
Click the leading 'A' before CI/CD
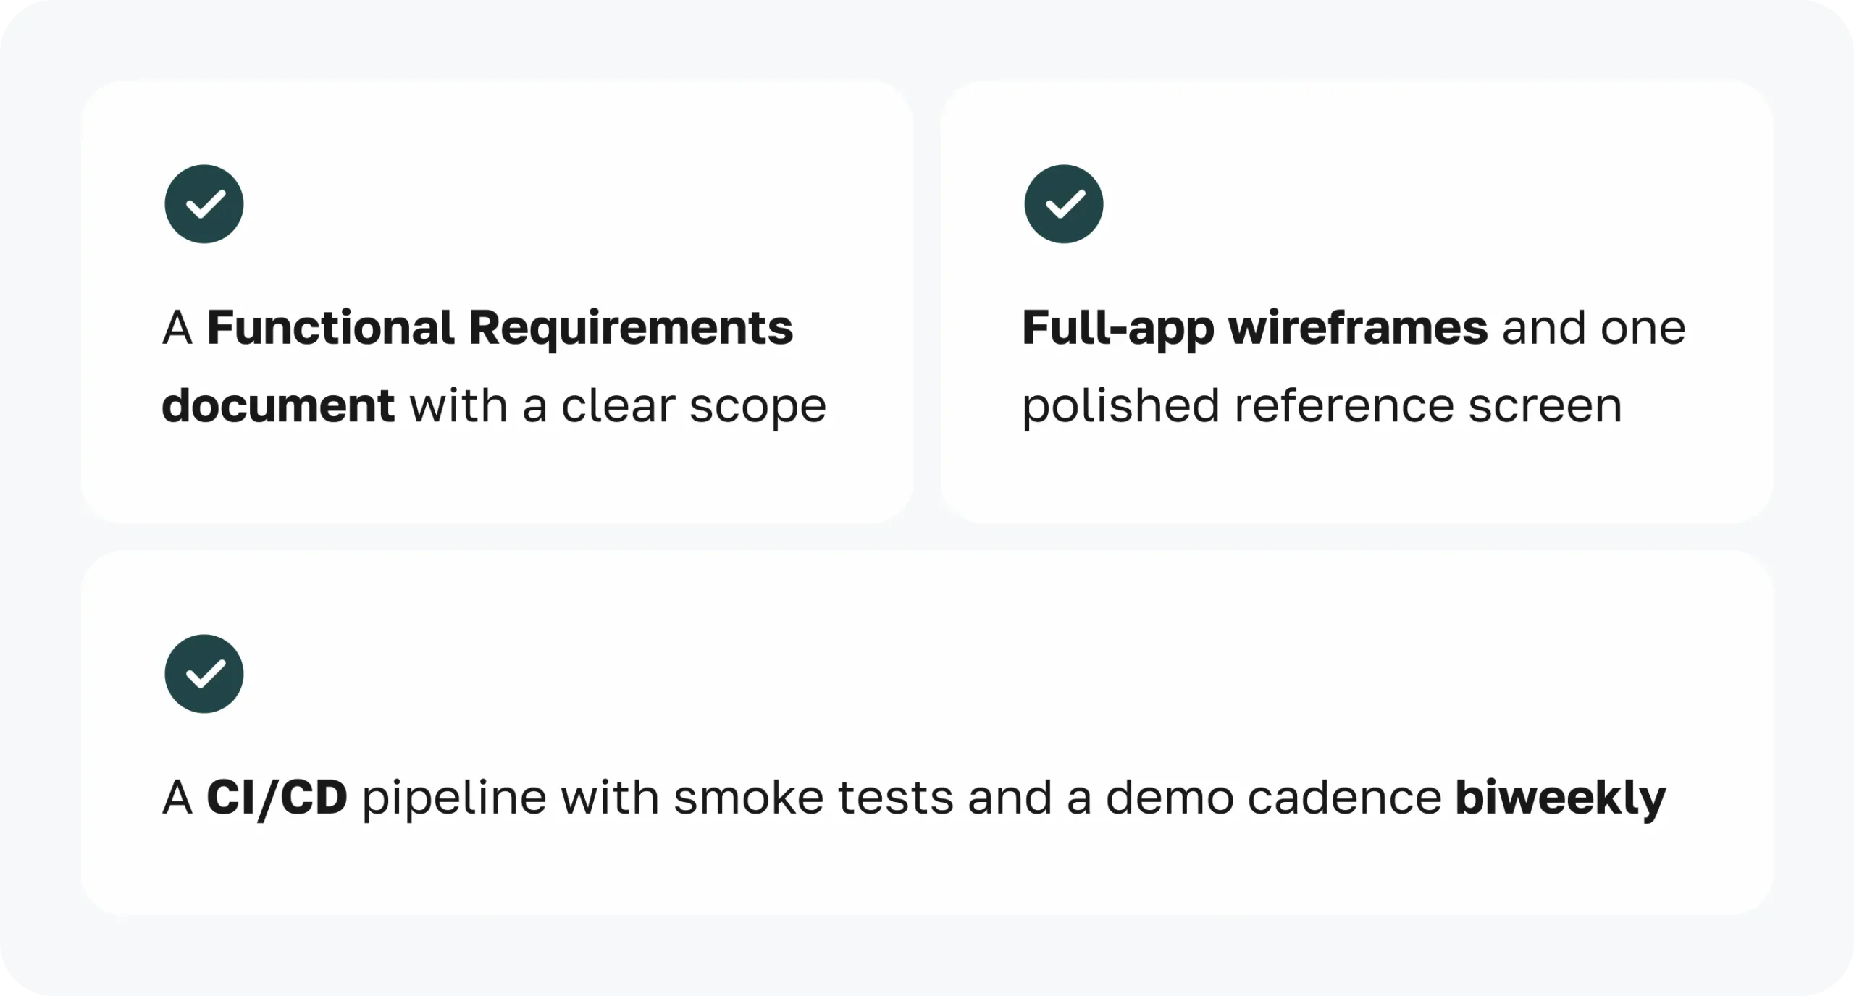pos(177,798)
